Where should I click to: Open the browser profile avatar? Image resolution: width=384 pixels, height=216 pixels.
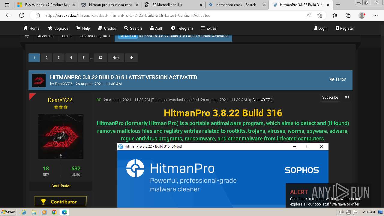pos(362,15)
